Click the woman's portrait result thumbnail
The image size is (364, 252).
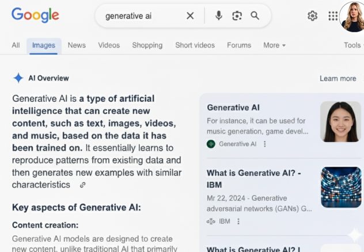pos(340,122)
